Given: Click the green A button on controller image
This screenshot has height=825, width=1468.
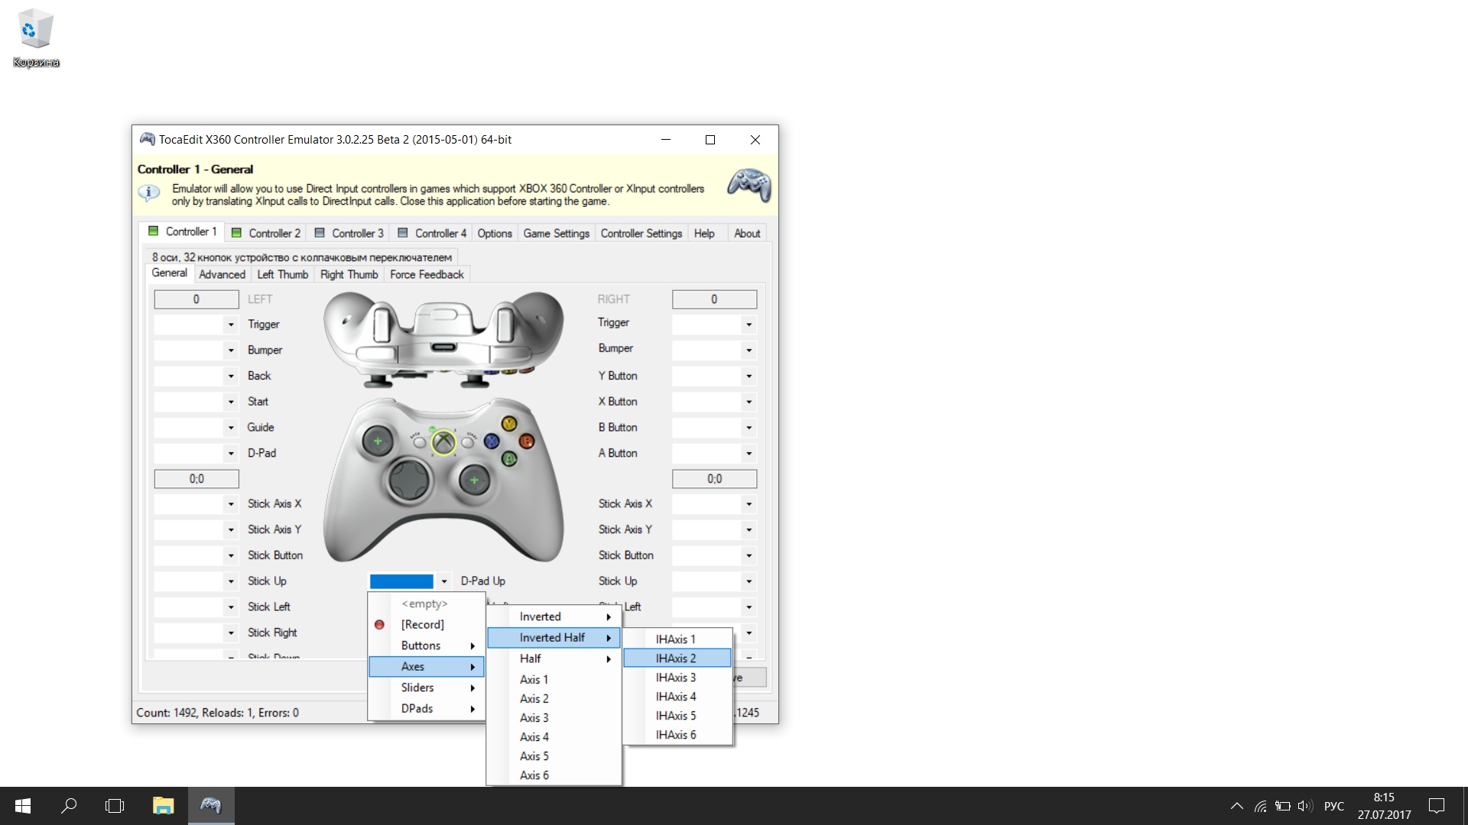Looking at the screenshot, I should click(x=508, y=458).
